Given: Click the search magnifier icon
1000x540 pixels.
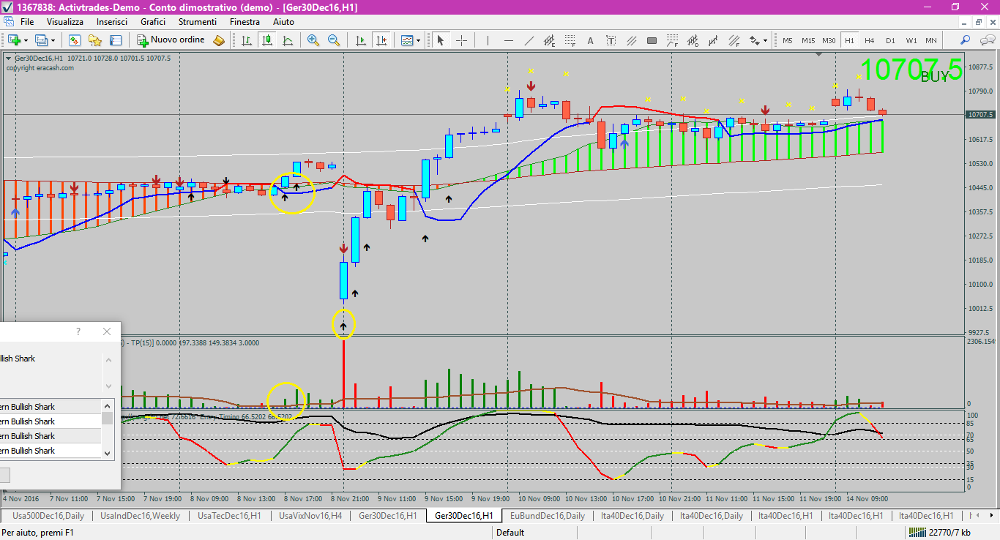Looking at the screenshot, I should [x=966, y=40].
